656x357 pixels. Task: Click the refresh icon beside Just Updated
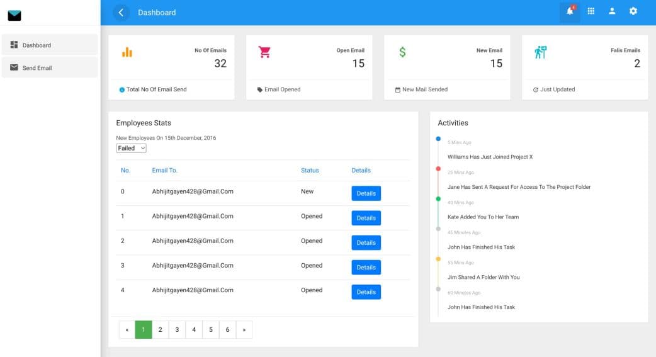coord(536,89)
